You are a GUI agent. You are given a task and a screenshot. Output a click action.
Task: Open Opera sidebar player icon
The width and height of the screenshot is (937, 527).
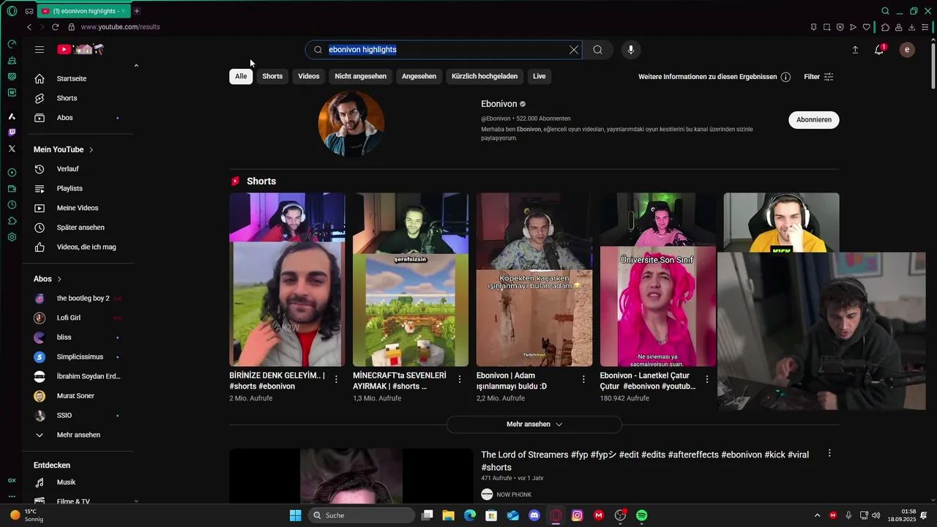tap(12, 173)
